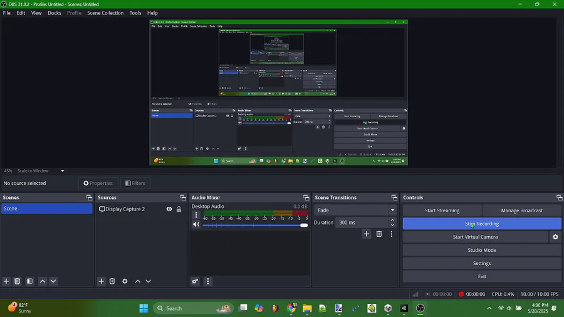Open Windows Start menu
Screen dimensions: 564x317
click(144, 308)
